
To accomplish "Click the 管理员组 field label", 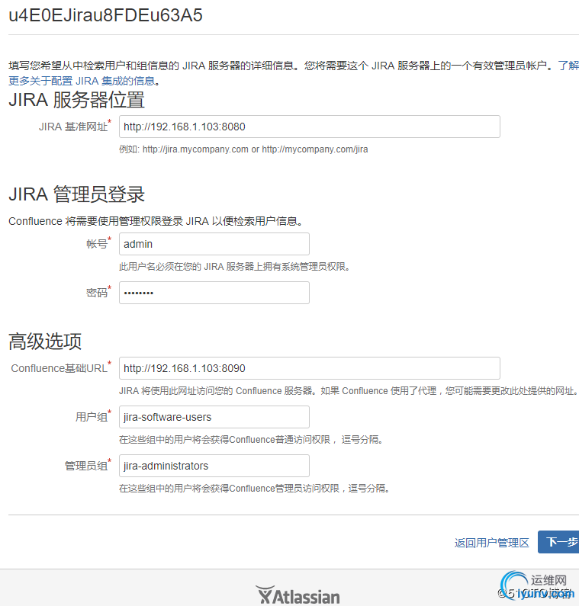I will [86, 466].
